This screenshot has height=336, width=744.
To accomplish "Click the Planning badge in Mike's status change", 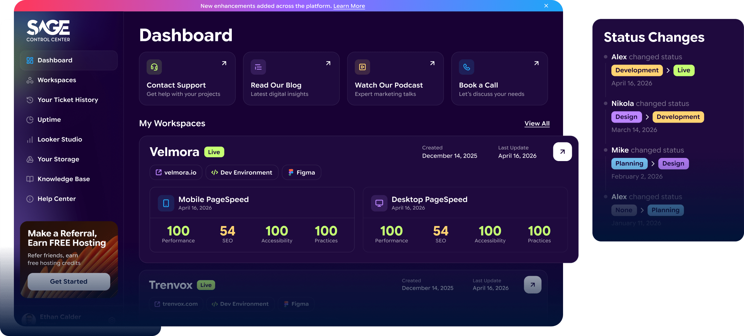I will 629,164.
